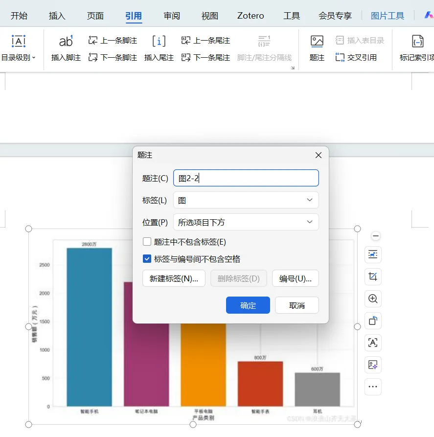Click the Cross-reference (交叉引用) icon
Screen dimensions: 434x437
pyautogui.click(x=340, y=57)
